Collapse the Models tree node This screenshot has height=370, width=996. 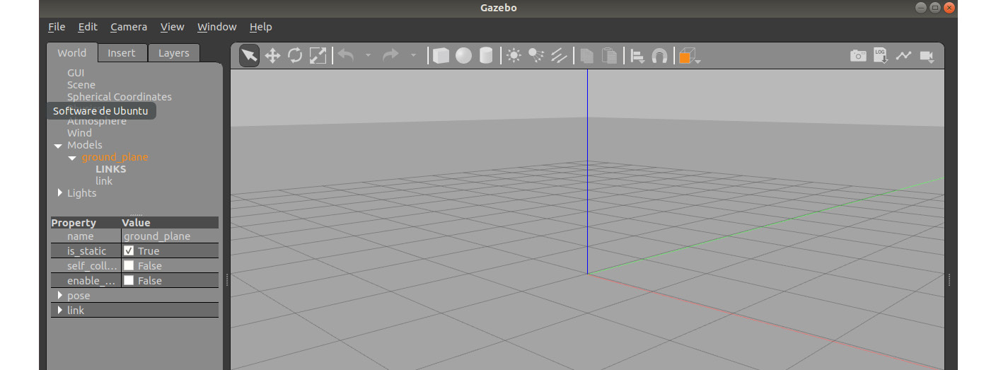tap(58, 146)
